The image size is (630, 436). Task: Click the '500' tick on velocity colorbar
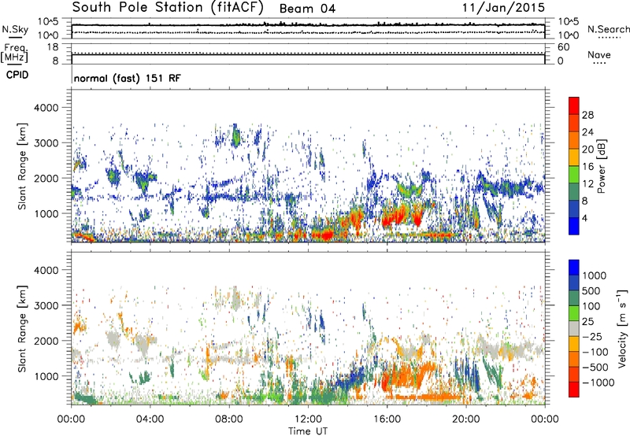pyautogui.click(x=591, y=291)
